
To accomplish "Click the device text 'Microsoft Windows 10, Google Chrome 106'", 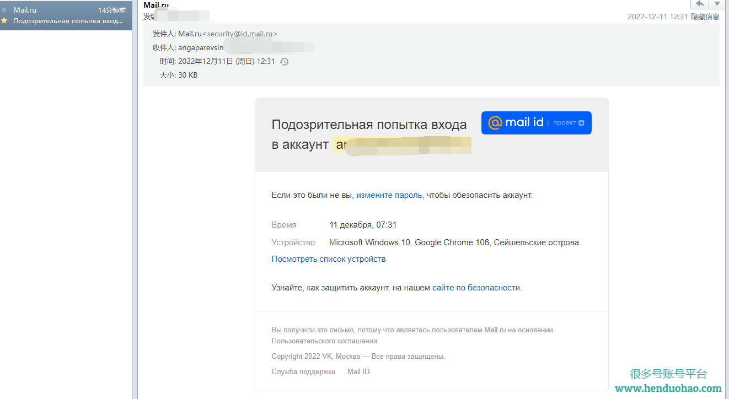I will (409, 242).
